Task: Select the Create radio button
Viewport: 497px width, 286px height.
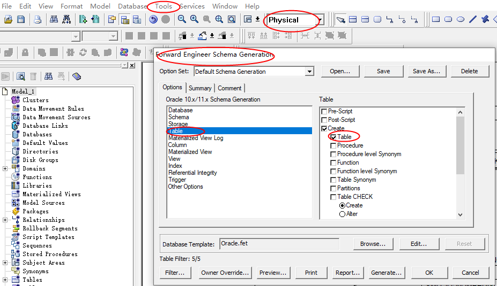Action: click(342, 205)
